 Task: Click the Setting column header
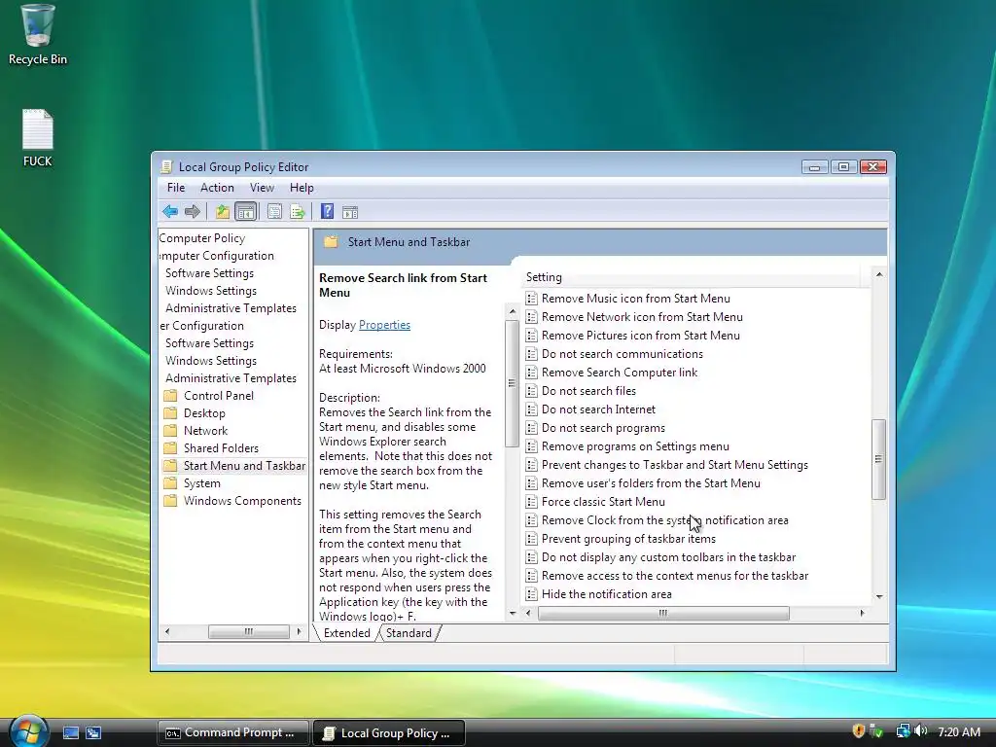coord(692,277)
